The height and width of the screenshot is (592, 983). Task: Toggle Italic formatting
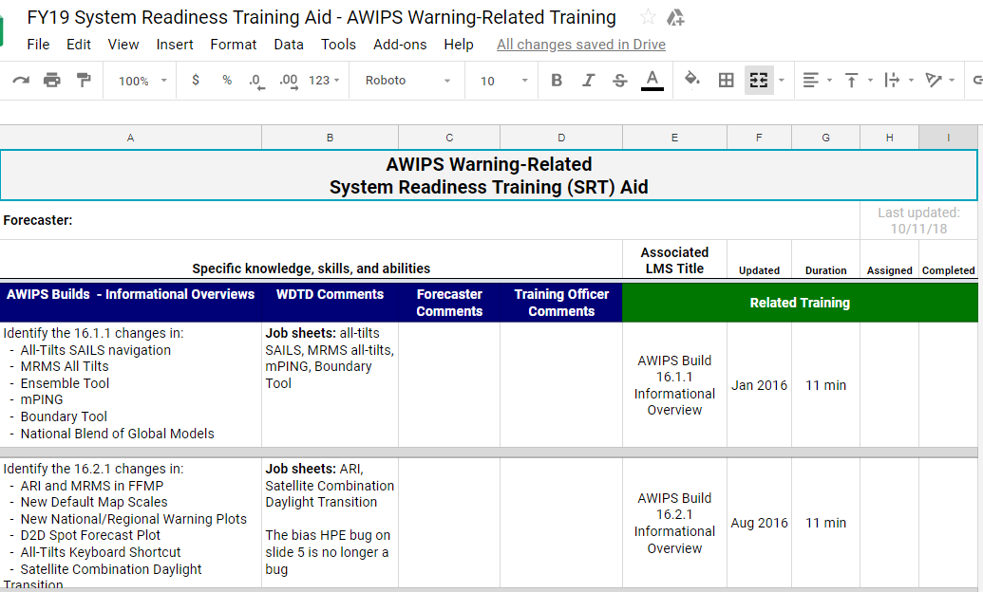588,81
